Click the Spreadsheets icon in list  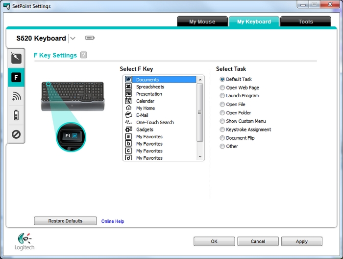(128, 86)
